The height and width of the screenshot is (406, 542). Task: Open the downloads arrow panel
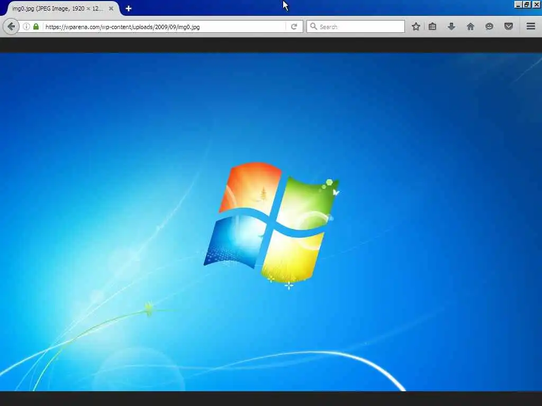click(x=451, y=26)
